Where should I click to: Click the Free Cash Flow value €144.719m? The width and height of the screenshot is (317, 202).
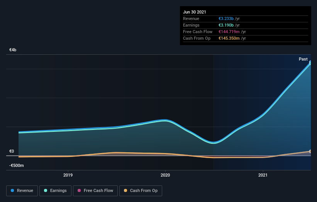[x=229, y=32]
